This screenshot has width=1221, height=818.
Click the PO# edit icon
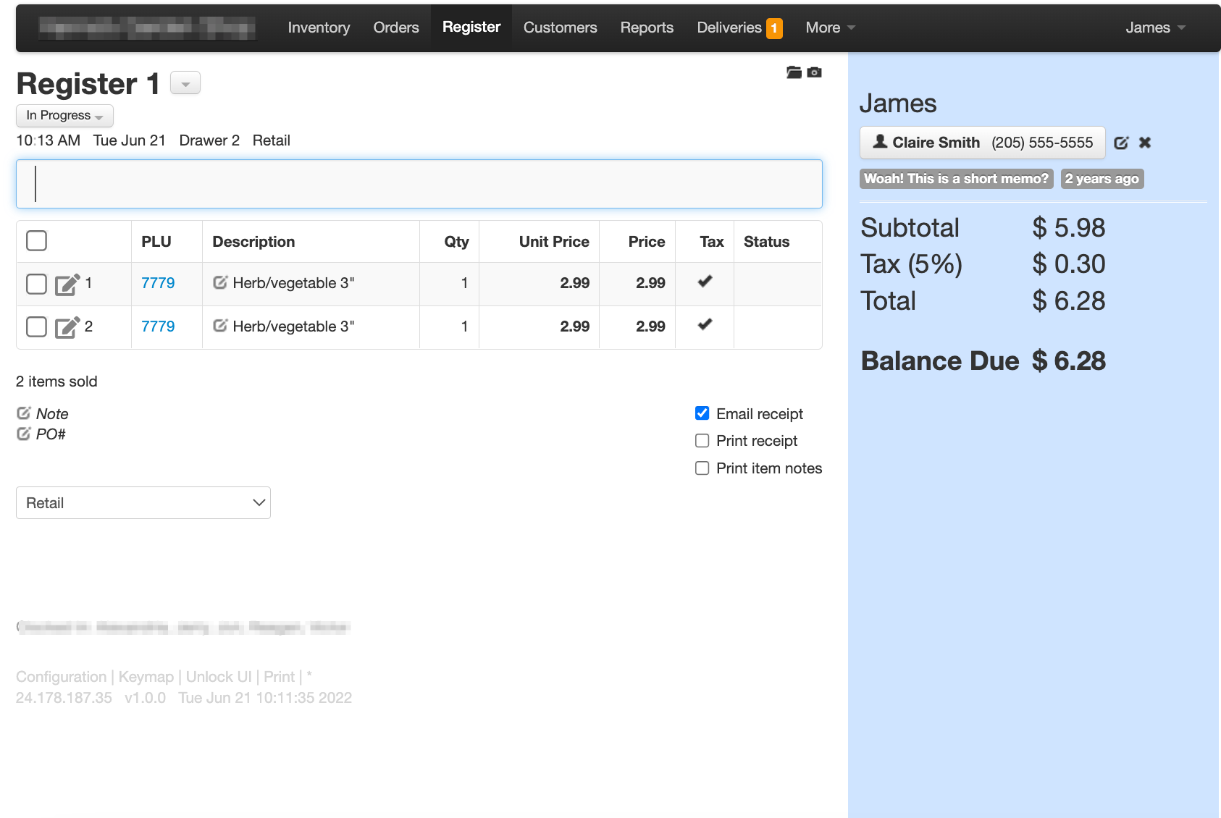[x=24, y=434]
